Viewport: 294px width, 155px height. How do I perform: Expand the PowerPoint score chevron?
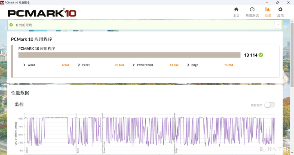pos(133,65)
